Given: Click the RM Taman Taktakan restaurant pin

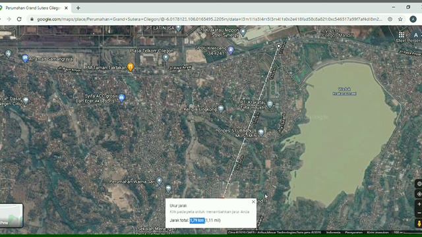Looking at the screenshot, I should pos(131,67).
